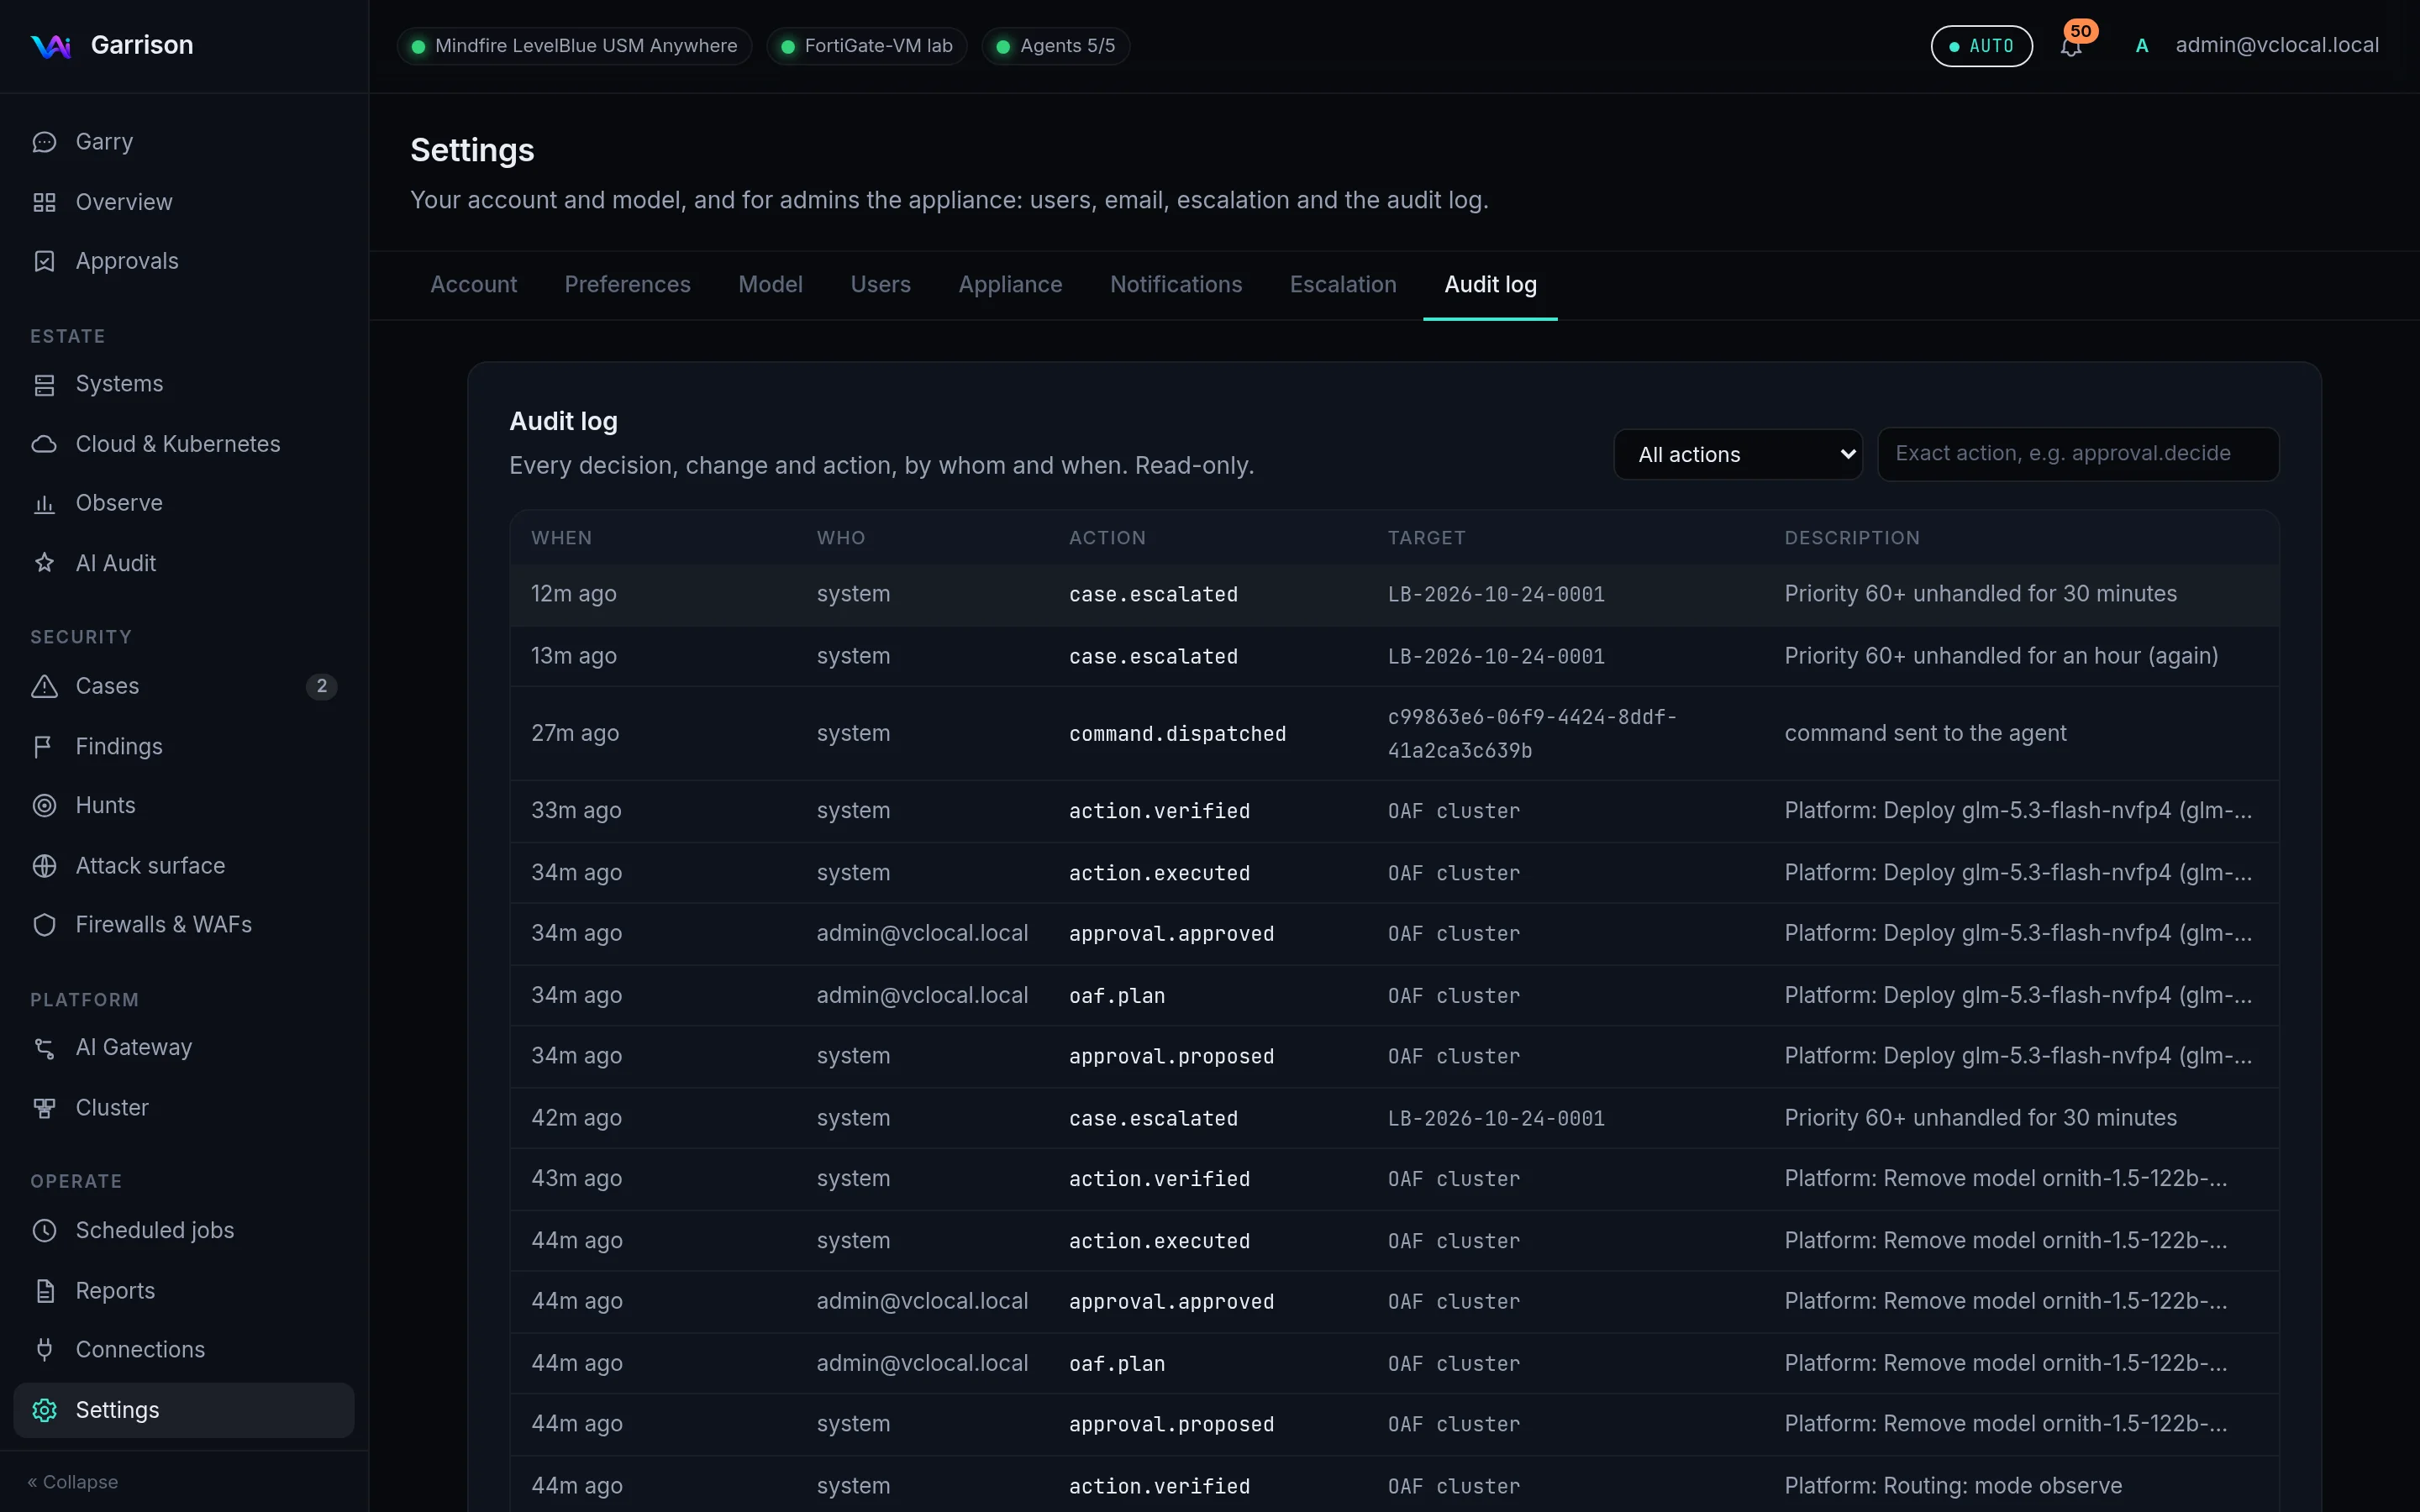Open the Model tab
This screenshot has width=2420, height=1512.
point(770,284)
